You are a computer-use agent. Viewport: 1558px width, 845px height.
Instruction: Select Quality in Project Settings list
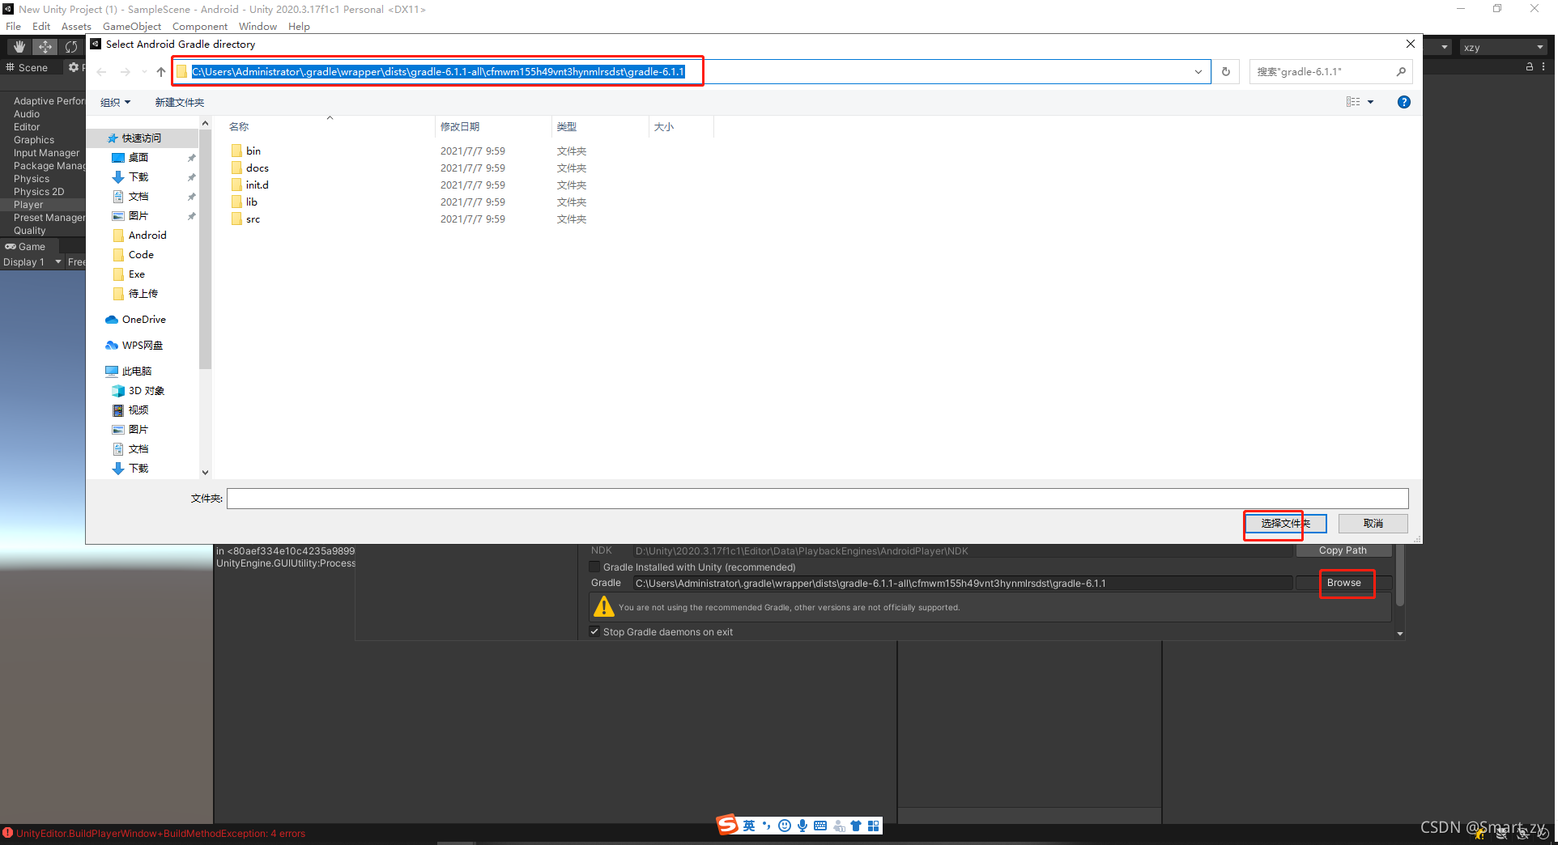[x=30, y=231]
